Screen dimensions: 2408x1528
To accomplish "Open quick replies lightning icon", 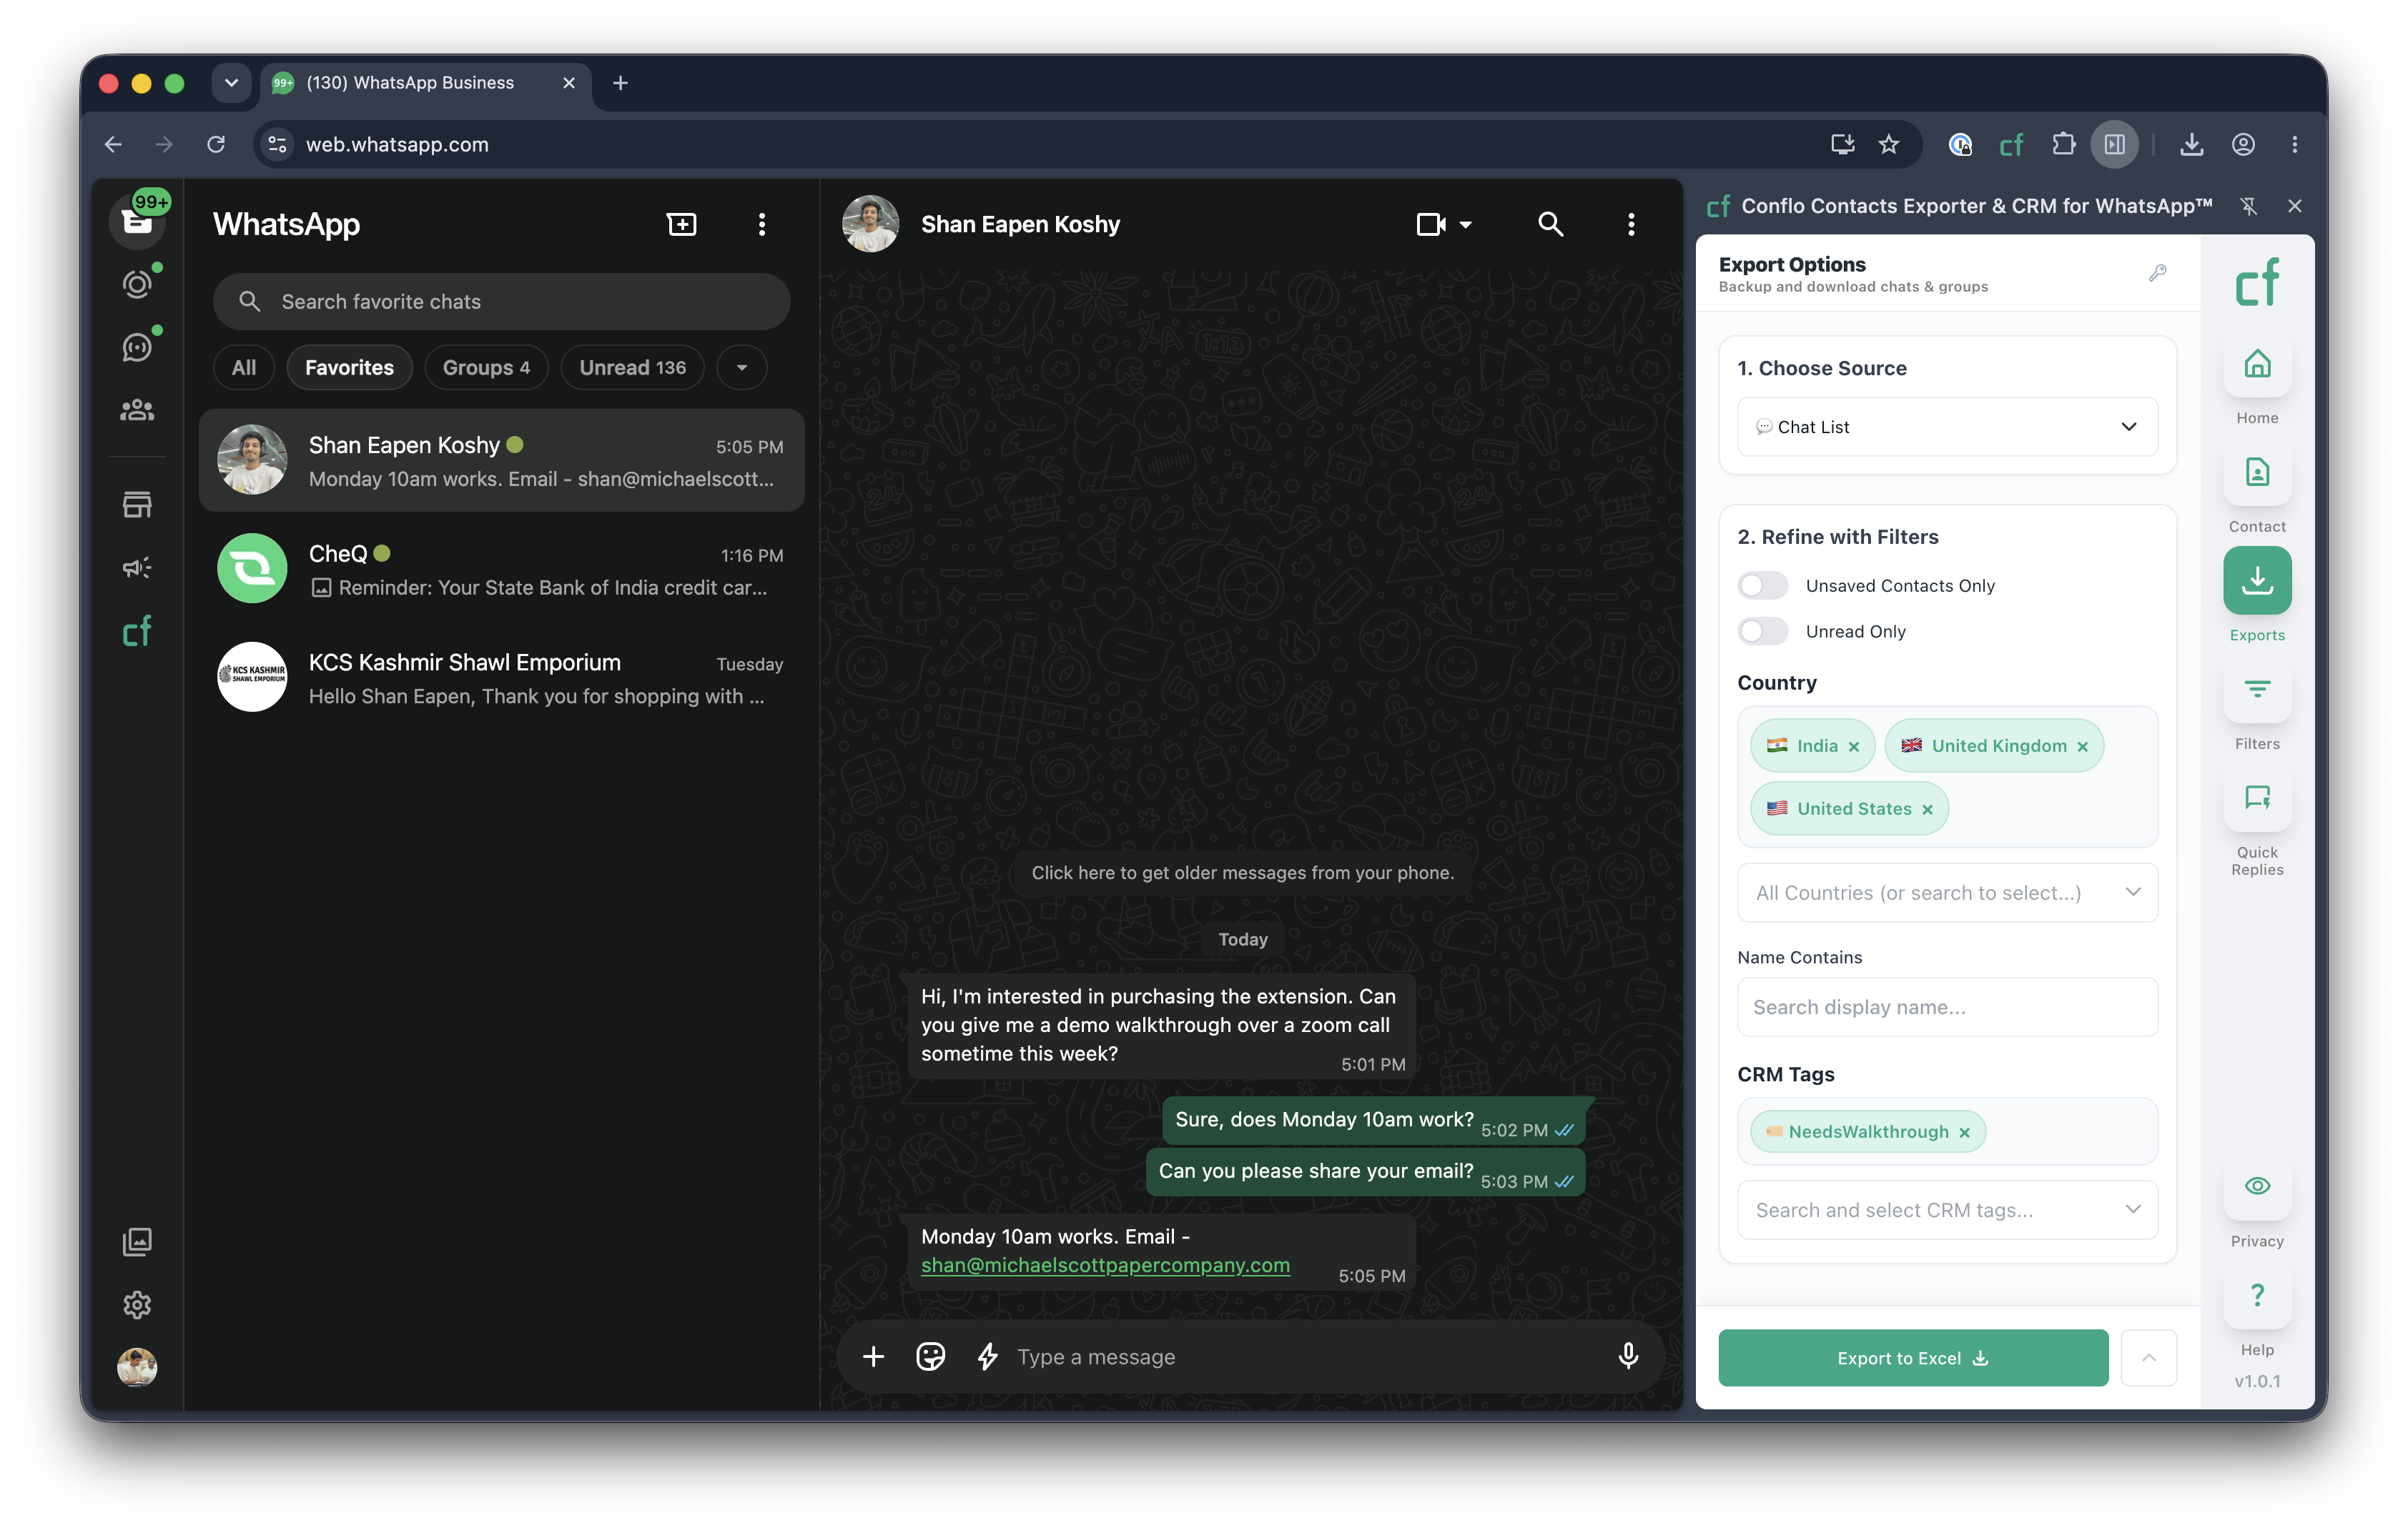I will [x=987, y=1356].
